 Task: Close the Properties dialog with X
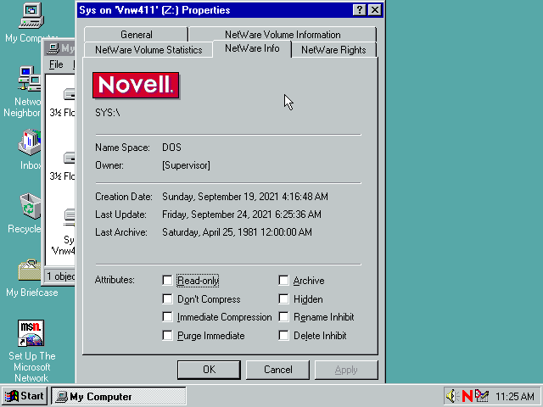coord(375,9)
